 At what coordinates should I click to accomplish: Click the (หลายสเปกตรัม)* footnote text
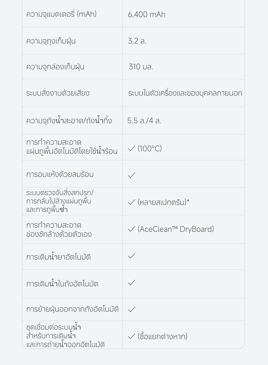[x=163, y=202]
